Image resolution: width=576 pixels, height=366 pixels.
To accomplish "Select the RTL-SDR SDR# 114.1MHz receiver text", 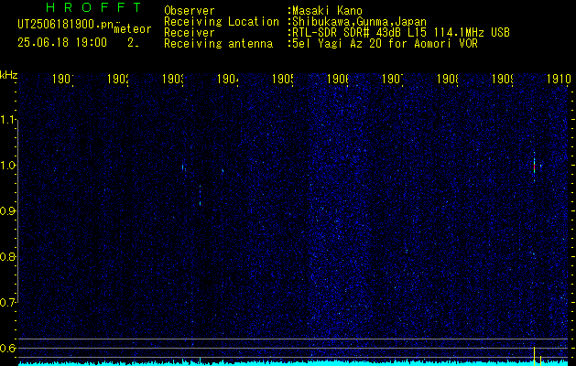I will click(x=401, y=33).
